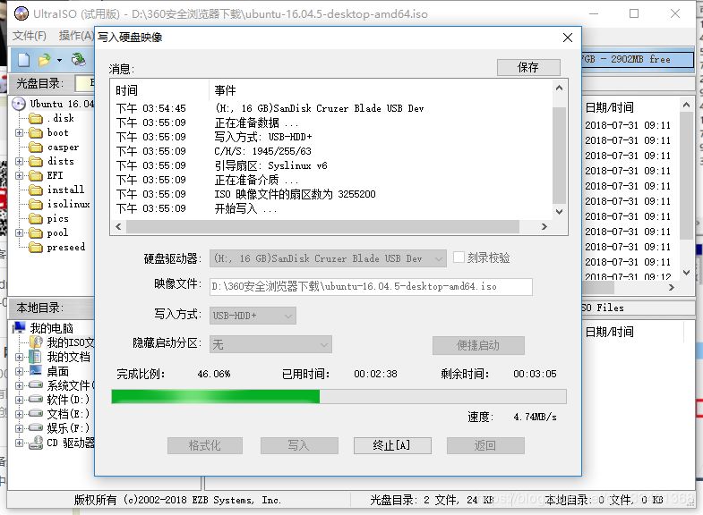This screenshot has width=703, height=515.
Task: Click the green write progress bar
Action: pos(339,396)
